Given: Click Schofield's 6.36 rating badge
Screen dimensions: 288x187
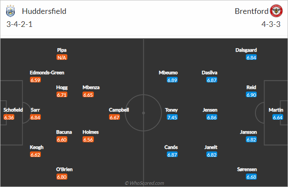Looking at the screenshot, I should click(x=9, y=117).
